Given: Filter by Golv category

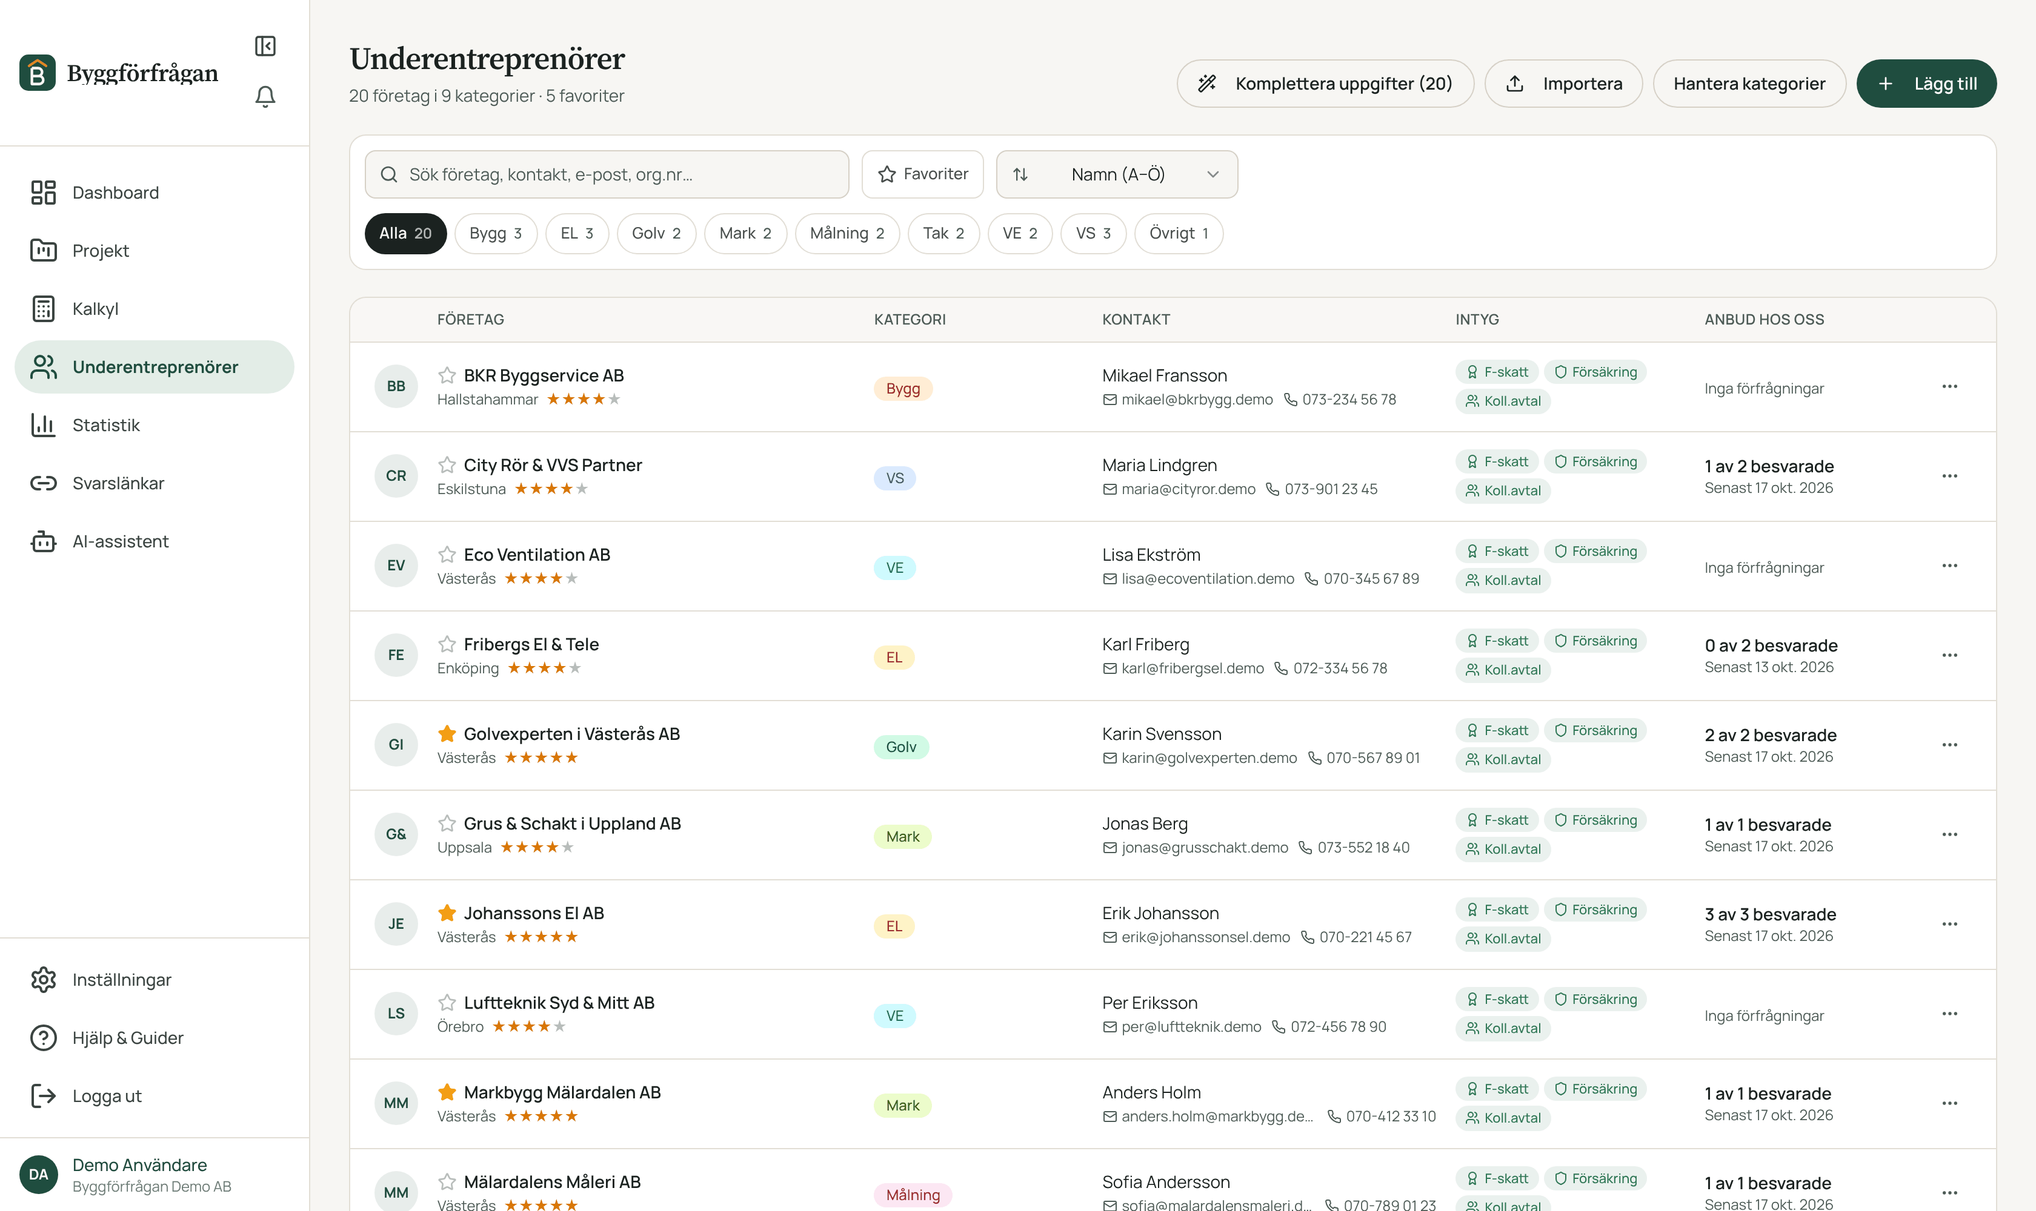Looking at the screenshot, I should 656,233.
